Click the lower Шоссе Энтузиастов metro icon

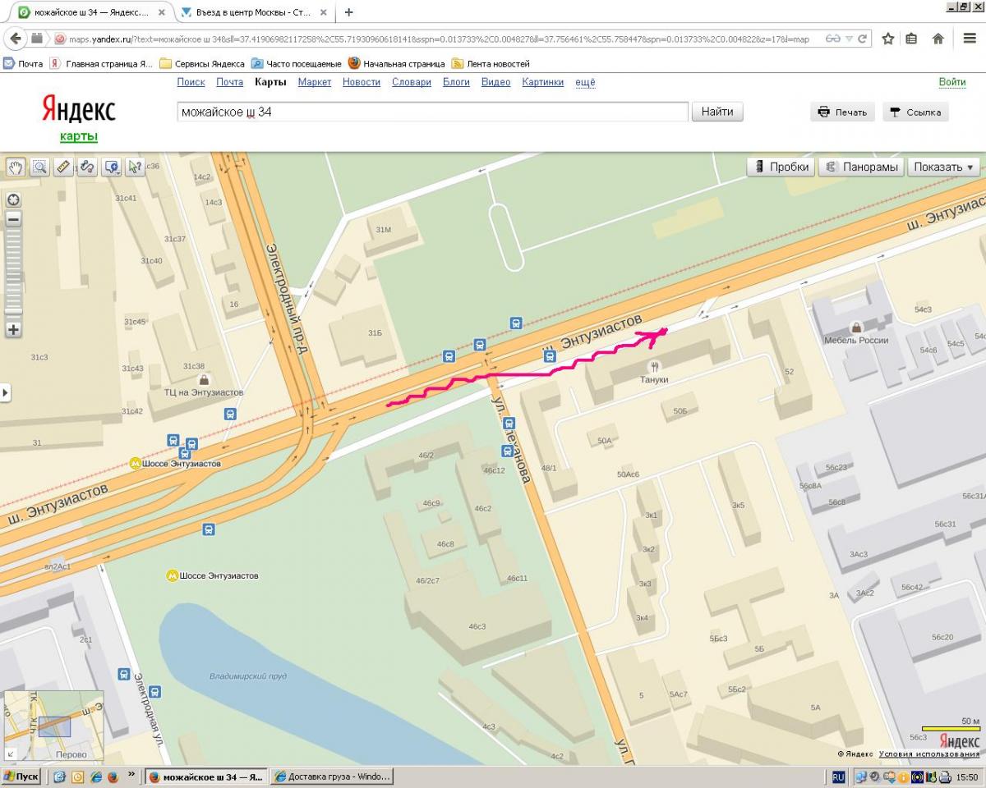(x=173, y=575)
